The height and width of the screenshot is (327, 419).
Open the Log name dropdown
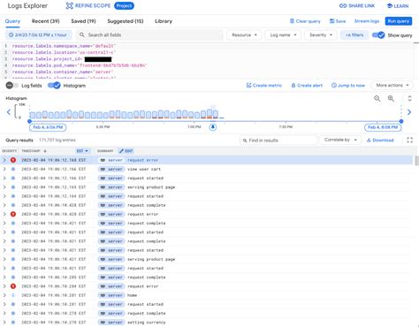283,35
